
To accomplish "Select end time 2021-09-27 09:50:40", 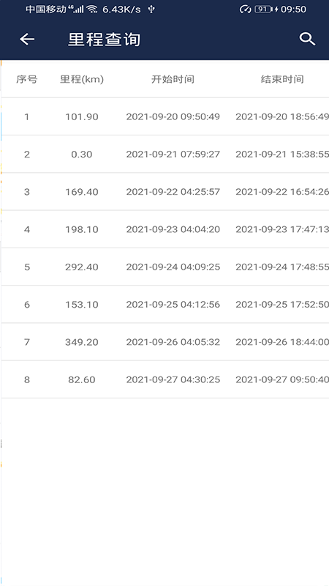I will coord(282,379).
